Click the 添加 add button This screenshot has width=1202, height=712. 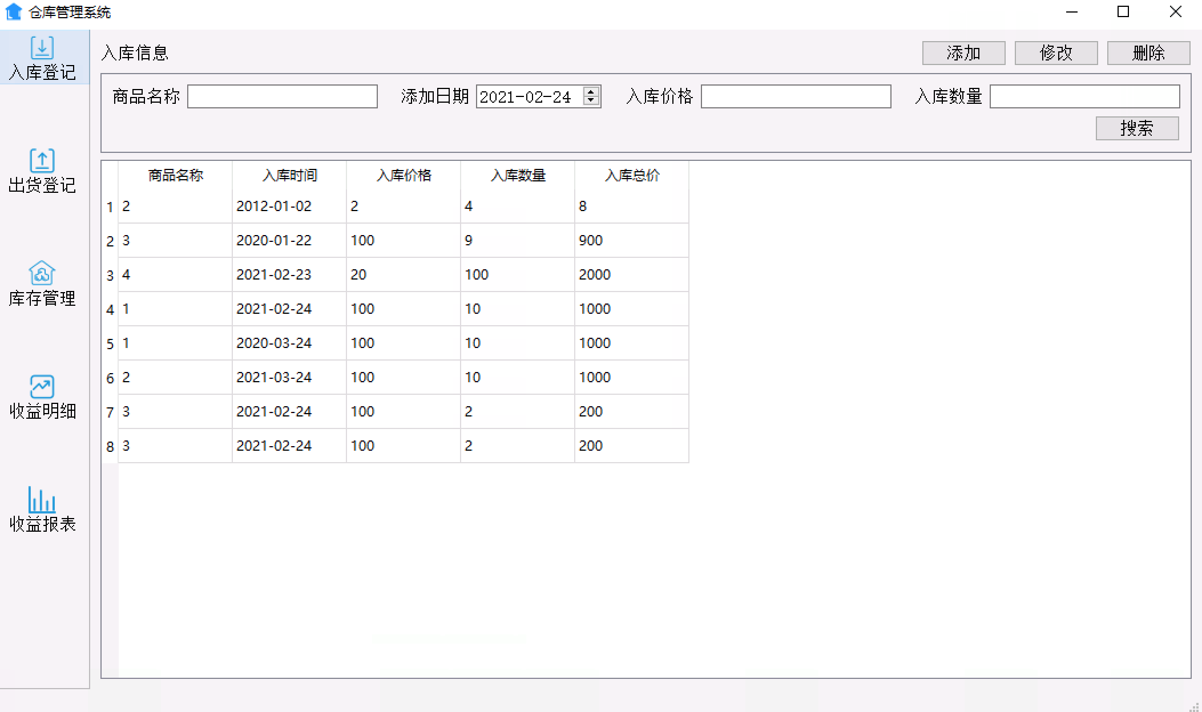click(963, 53)
